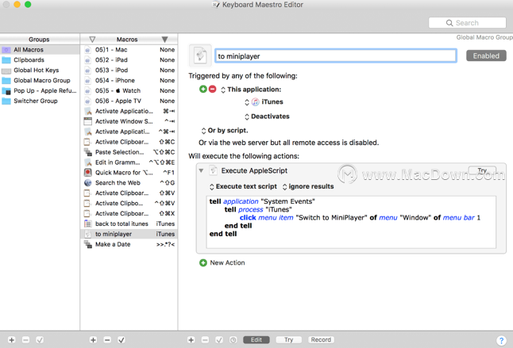Click the red remove trigger button
The image size is (513, 348).
point(212,89)
